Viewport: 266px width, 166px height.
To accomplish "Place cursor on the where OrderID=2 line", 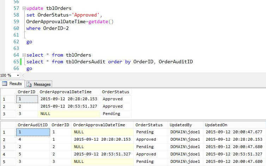I will (x=50, y=28).
